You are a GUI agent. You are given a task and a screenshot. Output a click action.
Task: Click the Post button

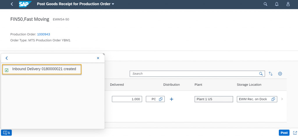click(284, 133)
